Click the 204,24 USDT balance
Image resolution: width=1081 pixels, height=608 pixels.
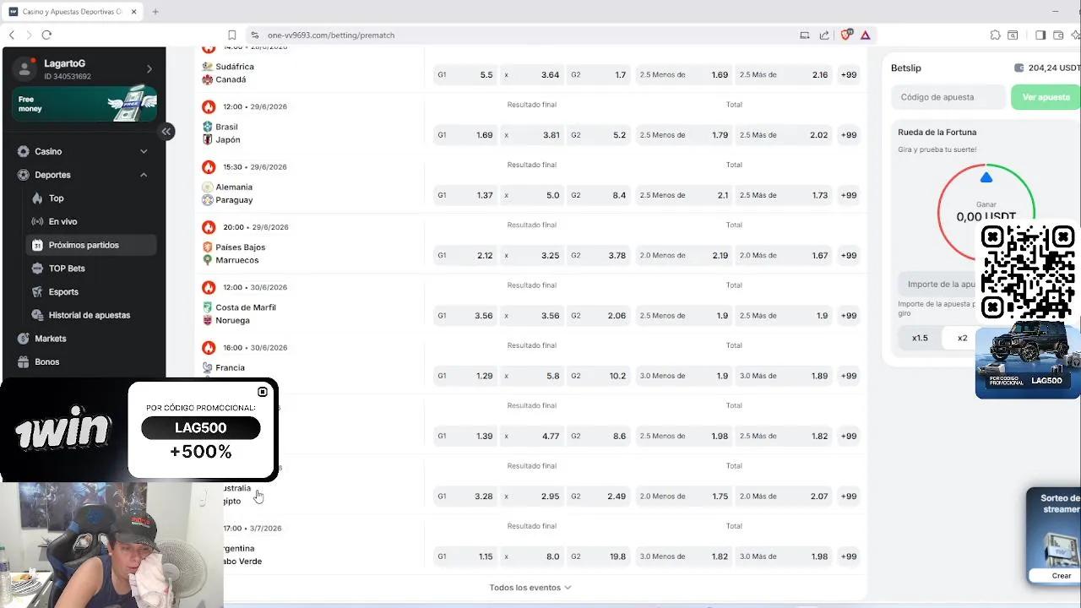point(1047,68)
